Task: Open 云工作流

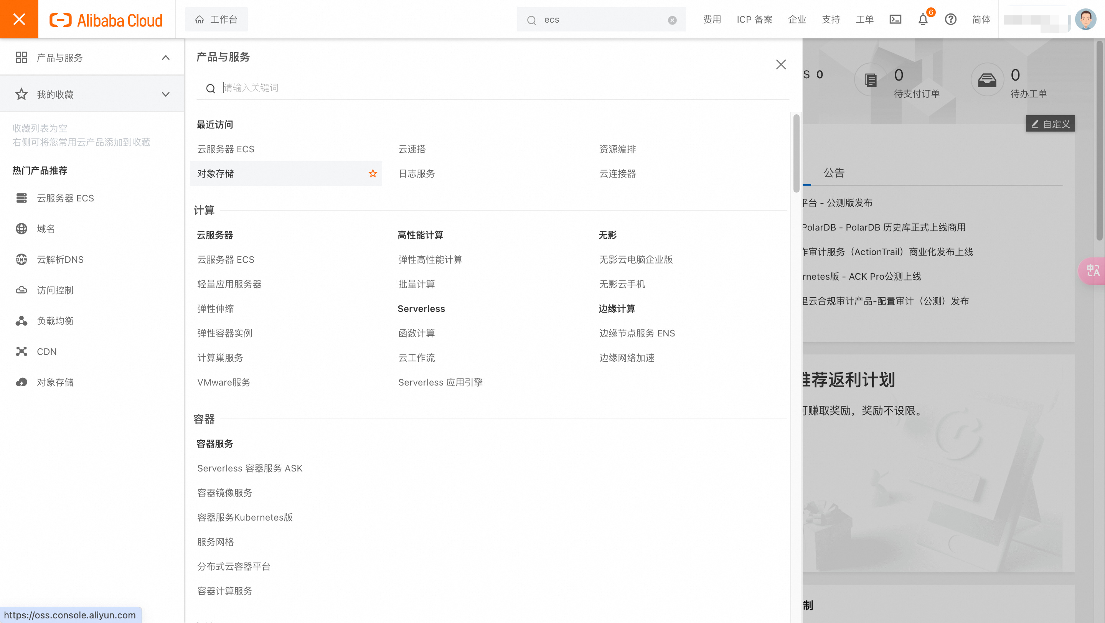Action: pos(417,358)
